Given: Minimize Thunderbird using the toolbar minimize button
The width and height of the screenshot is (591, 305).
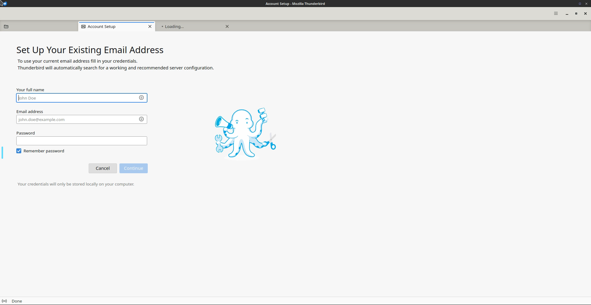Looking at the screenshot, I should coord(567,14).
